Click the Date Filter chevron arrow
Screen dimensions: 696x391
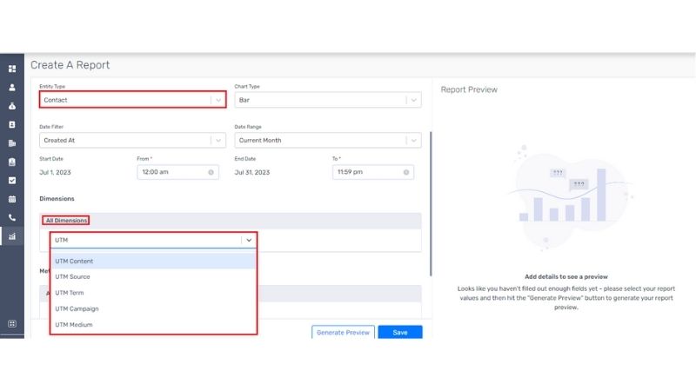click(x=218, y=141)
